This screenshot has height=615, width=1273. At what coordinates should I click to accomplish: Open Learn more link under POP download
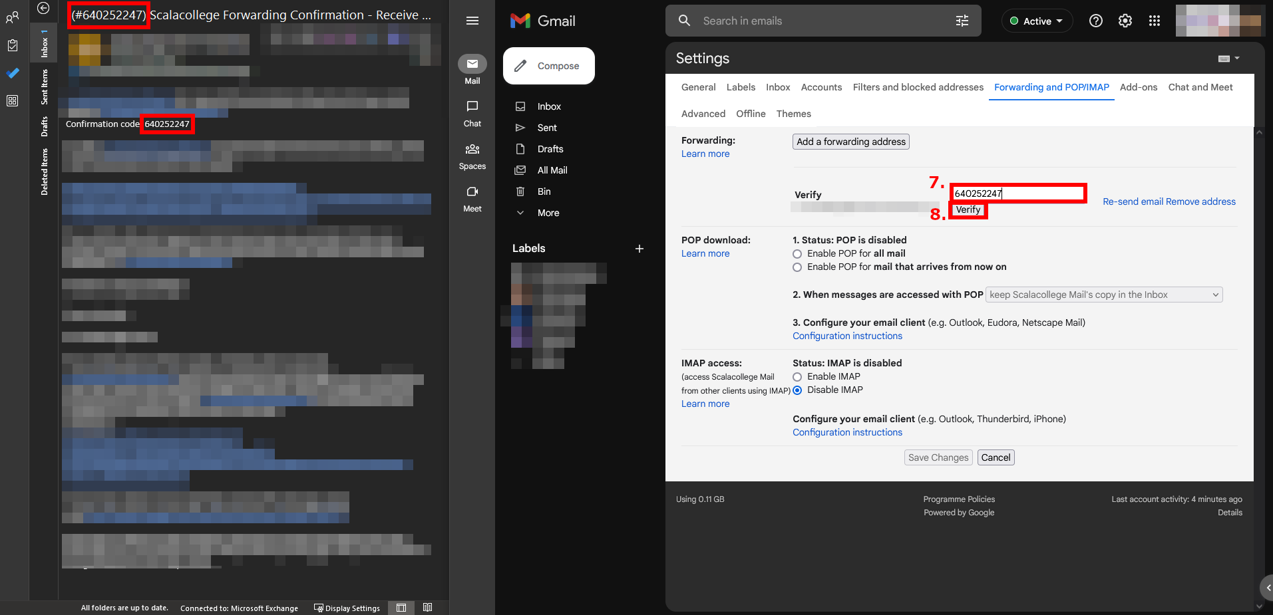click(705, 253)
